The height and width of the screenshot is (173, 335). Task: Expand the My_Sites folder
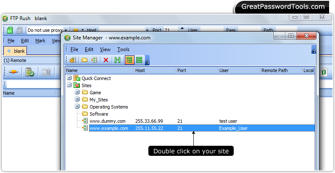[77, 99]
